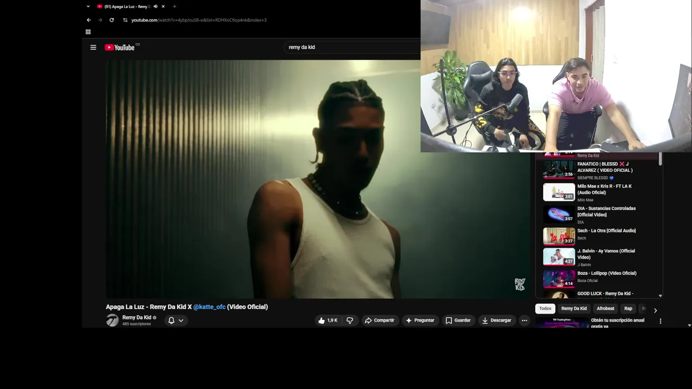The height and width of the screenshot is (389, 692).
Task: Open thumbnail of J. Balvin Ay Vamos 4:27
Action: 559,257
